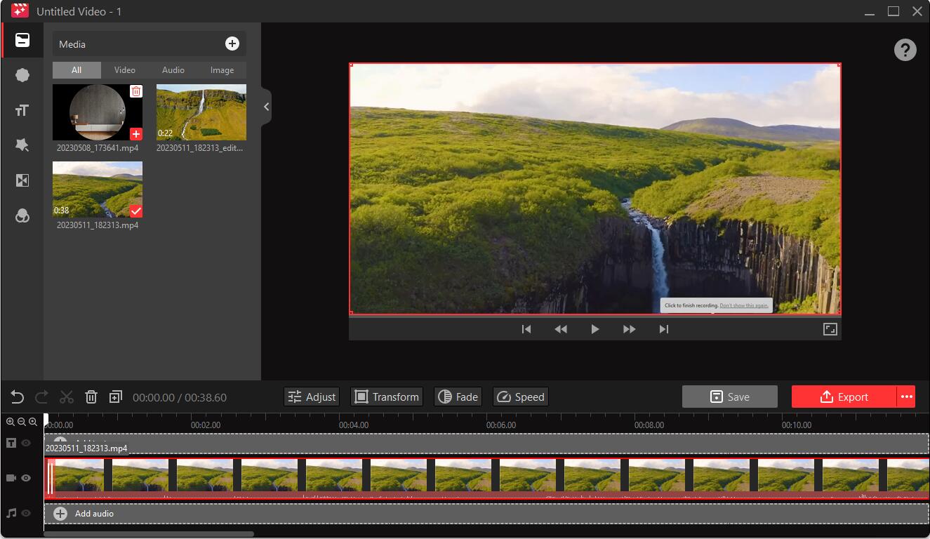The image size is (930, 539).
Task: Hide the video track with the eye icon
Action: 26,478
